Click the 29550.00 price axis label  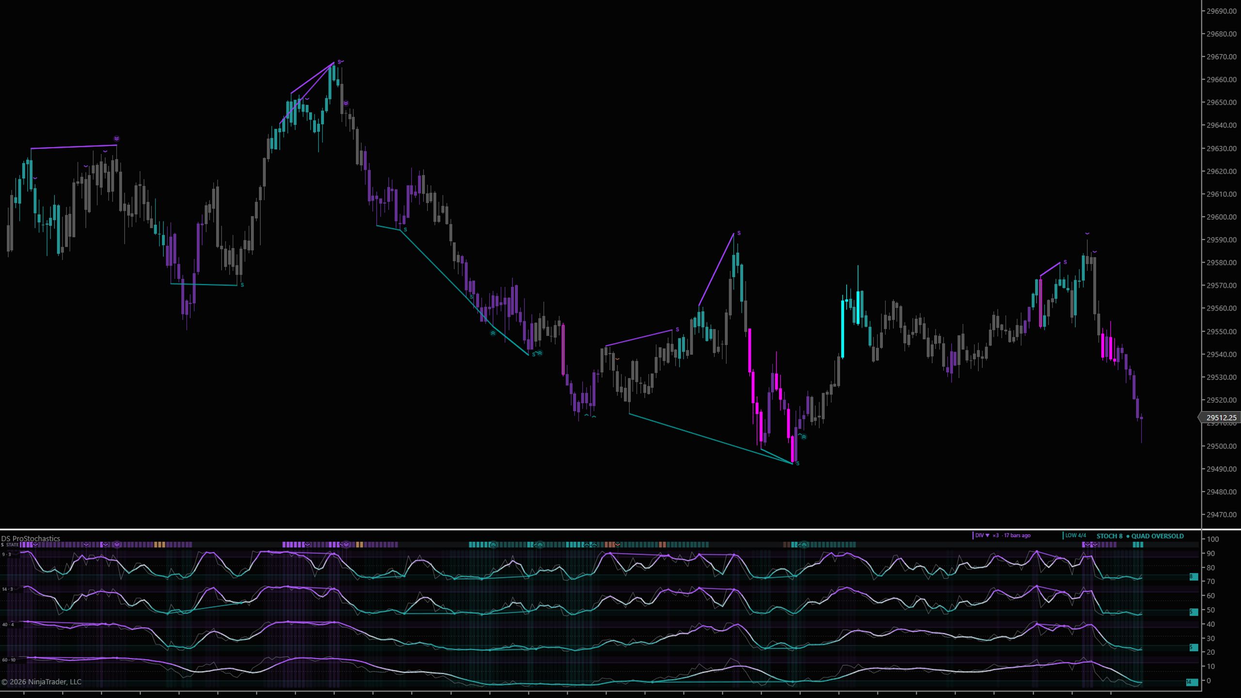coord(1221,332)
